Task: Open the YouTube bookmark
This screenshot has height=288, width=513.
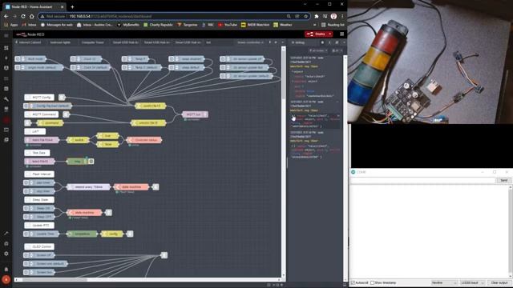Action: pyautogui.click(x=228, y=25)
